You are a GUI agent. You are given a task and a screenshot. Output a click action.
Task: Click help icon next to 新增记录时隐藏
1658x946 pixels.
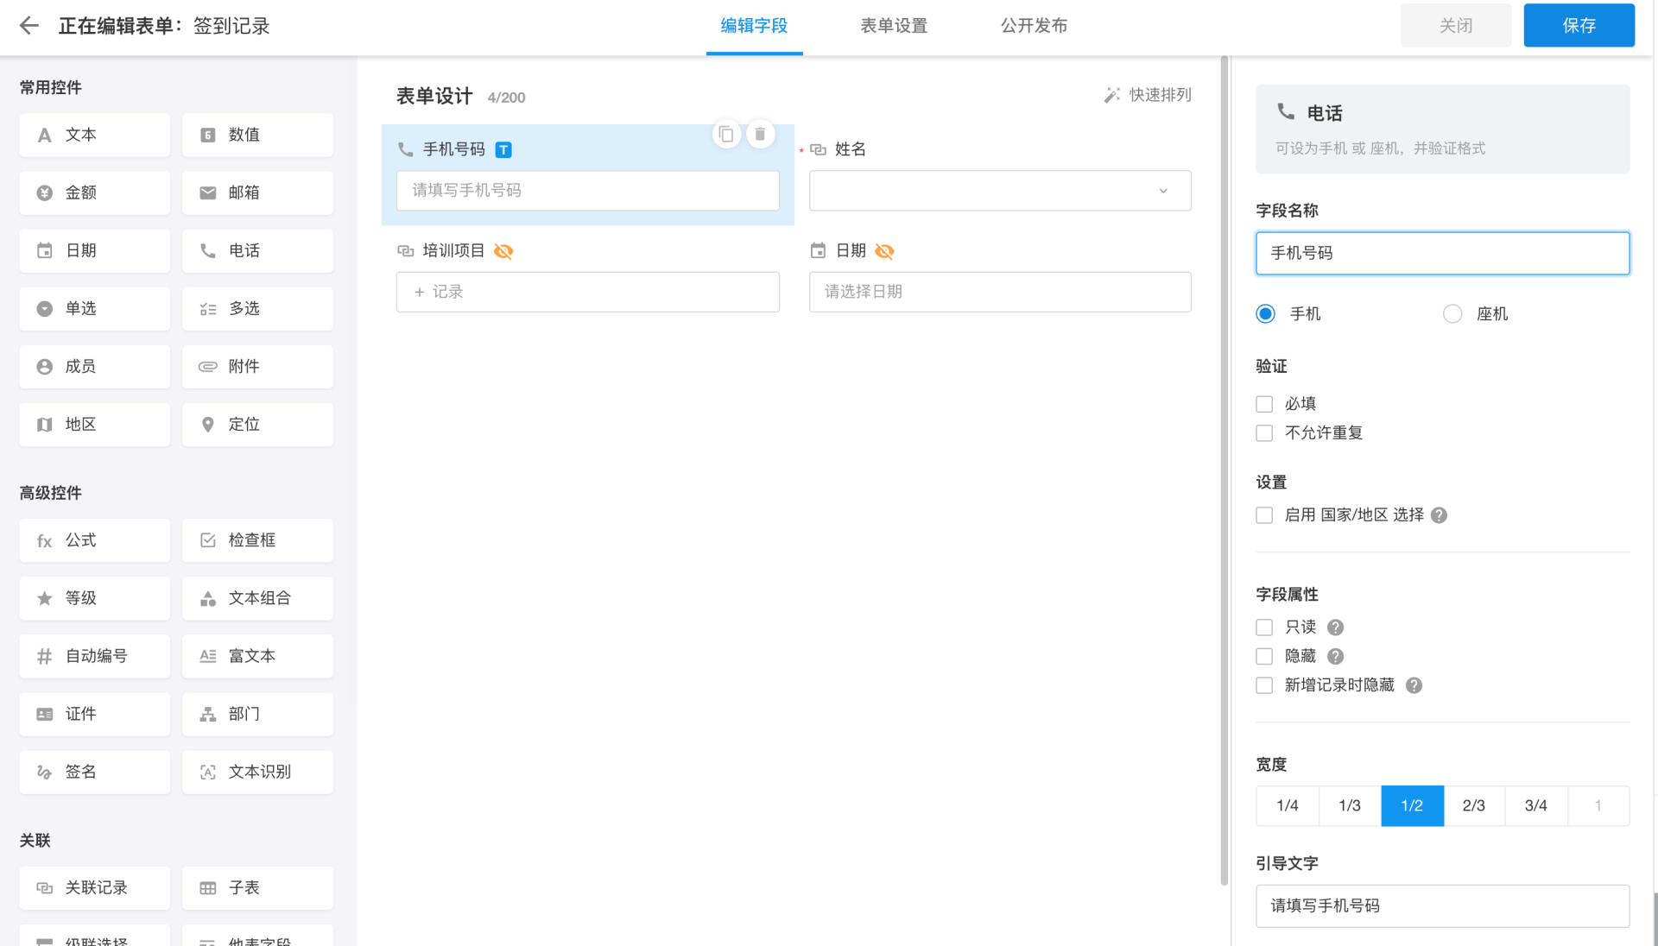tap(1414, 685)
